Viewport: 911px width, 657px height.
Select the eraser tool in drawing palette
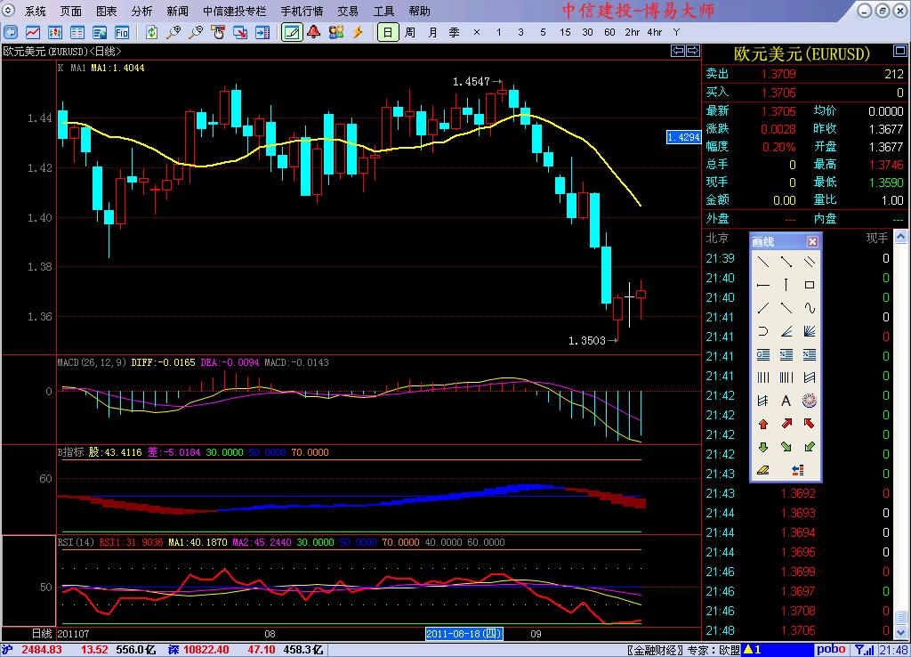[x=762, y=470]
